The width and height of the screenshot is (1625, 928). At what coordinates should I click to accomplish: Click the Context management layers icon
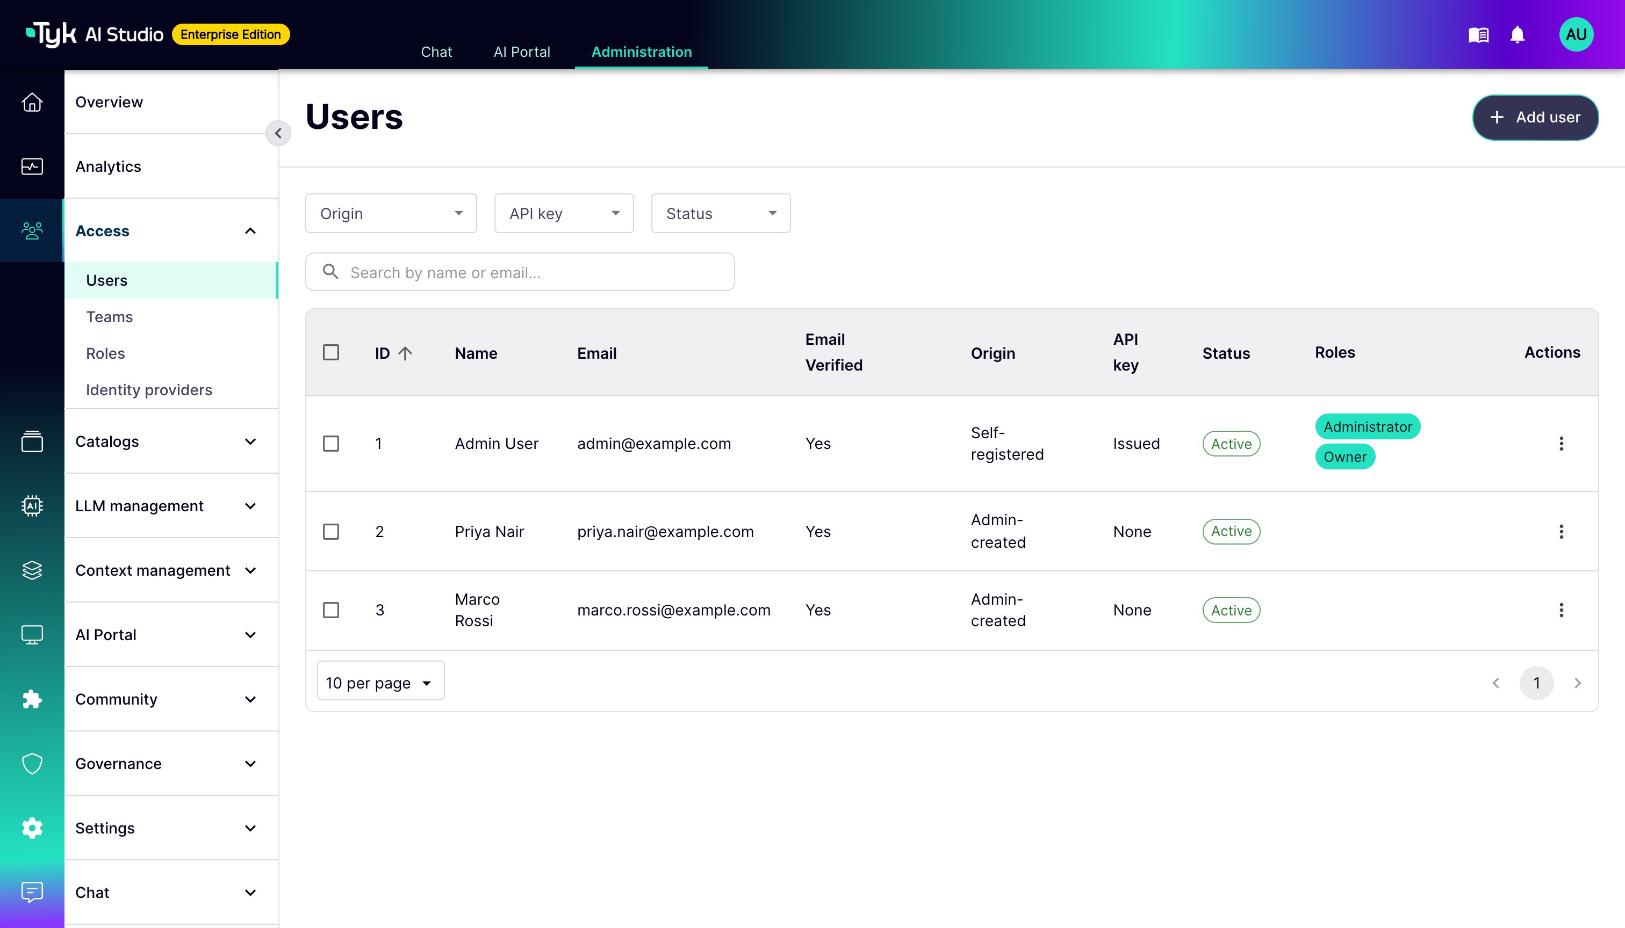(x=32, y=570)
